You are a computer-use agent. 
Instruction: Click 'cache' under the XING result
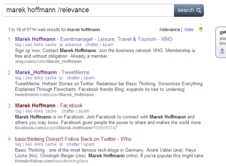click(51, 45)
